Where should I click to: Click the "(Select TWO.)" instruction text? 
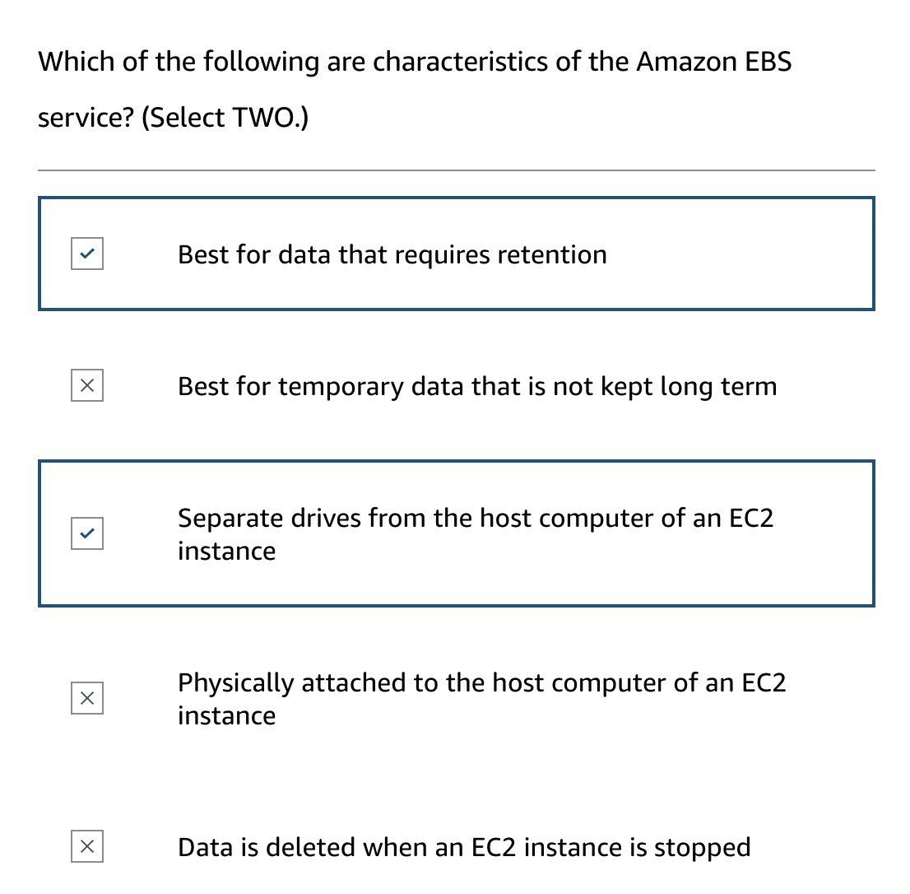[x=225, y=118]
